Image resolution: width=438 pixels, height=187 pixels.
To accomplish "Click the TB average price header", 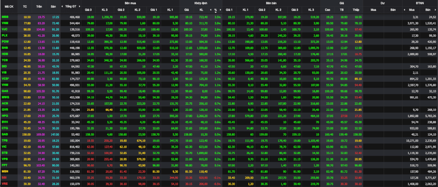I will coord(342,10).
